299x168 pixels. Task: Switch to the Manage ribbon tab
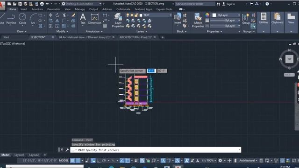coord(80,9)
